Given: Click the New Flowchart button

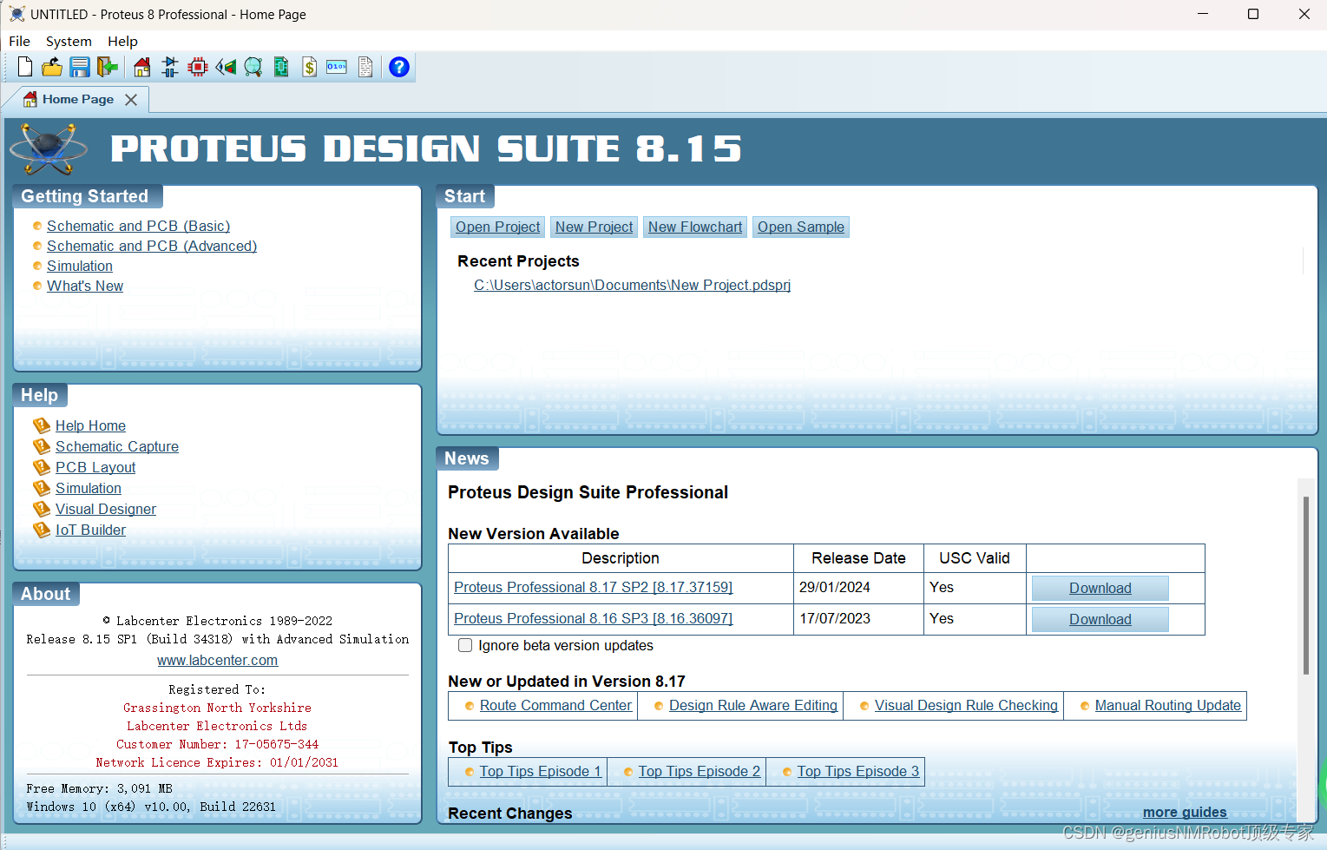Looking at the screenshot, I should click(695, 227).
